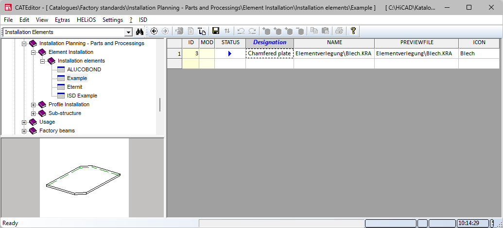Screen dimensions: 503x228
Task: Select the ISD Example tree item
Action: (82, 96)
